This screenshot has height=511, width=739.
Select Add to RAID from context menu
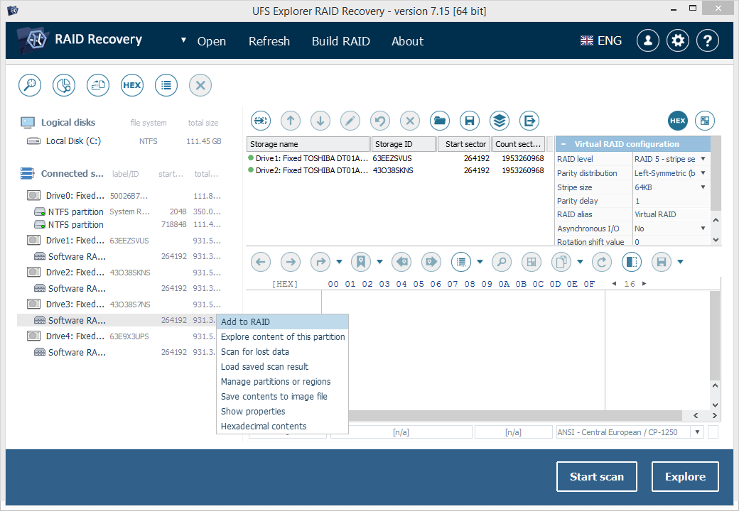pos(282,322)
